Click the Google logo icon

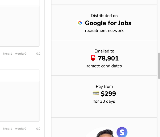click(x=80, y=23)
